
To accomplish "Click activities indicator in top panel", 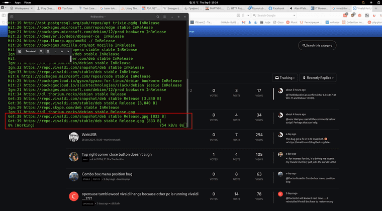I will pos(7,3).
